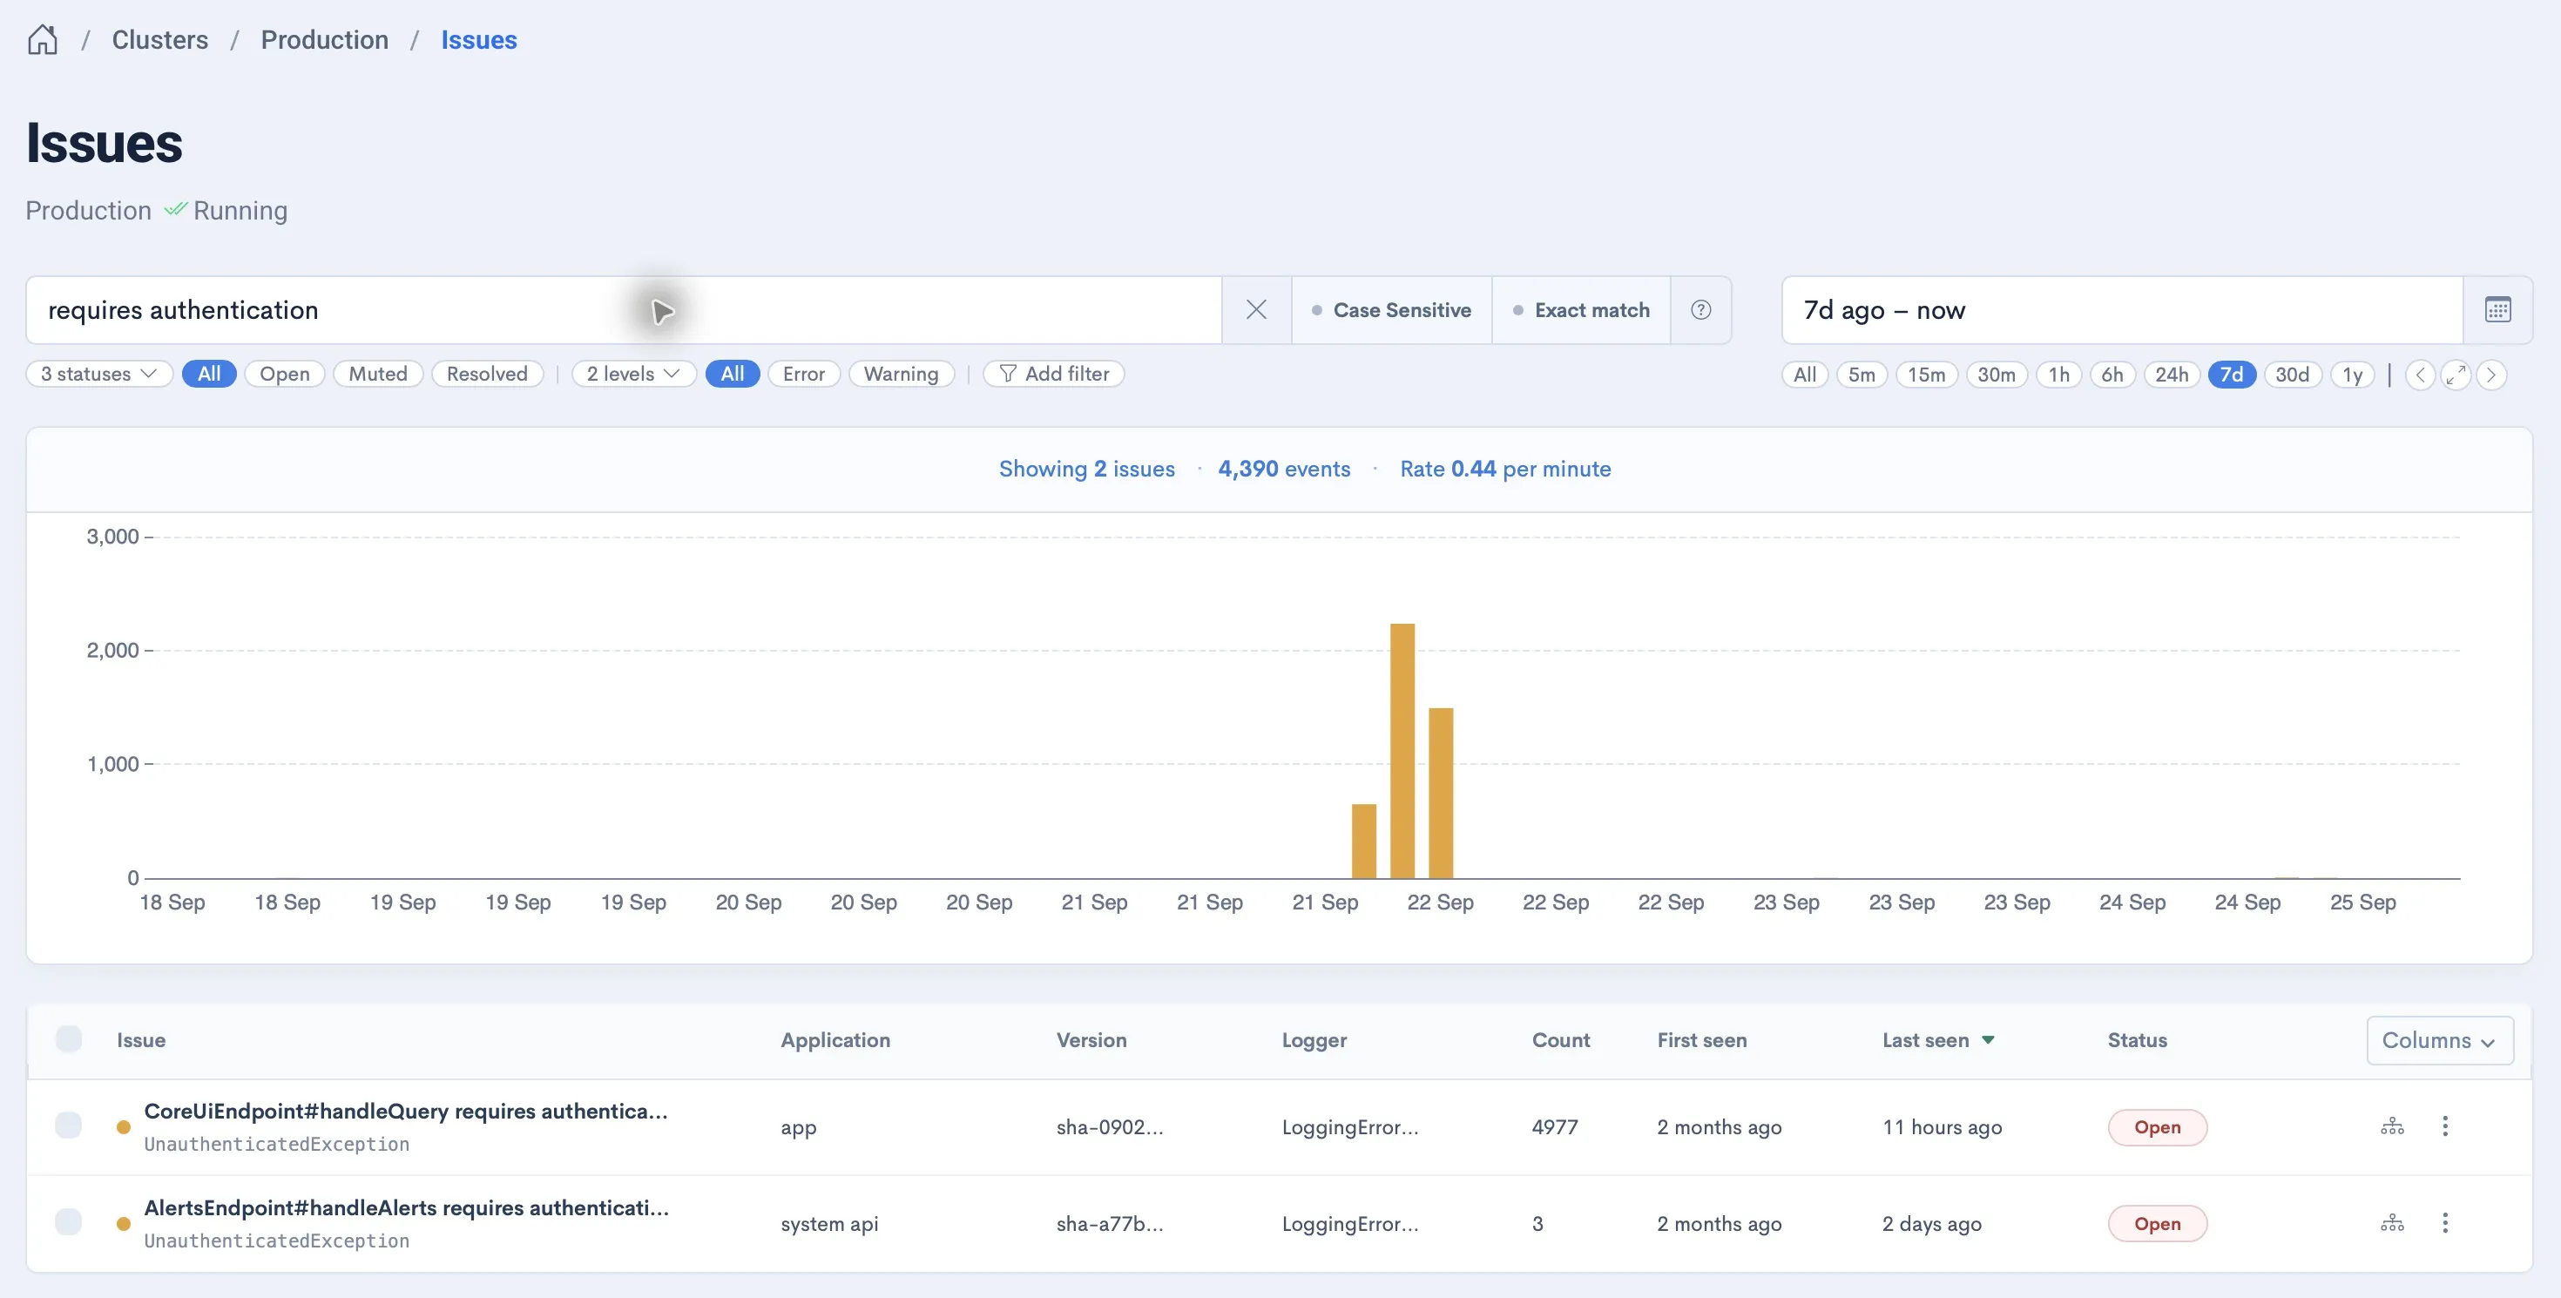The image size is (2561, 1298).
Task: Toggle Exact match search option
Action: 1582,310
